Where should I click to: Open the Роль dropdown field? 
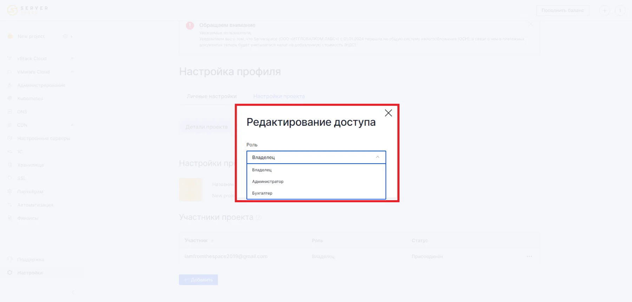(316, 157)
